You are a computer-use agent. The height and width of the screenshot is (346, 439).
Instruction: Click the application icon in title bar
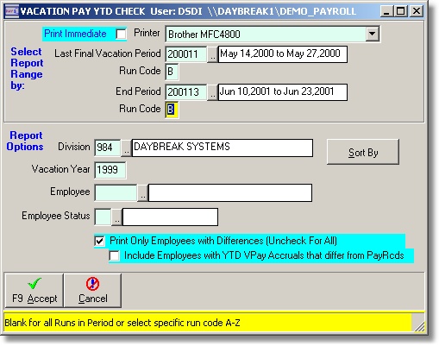12,11
